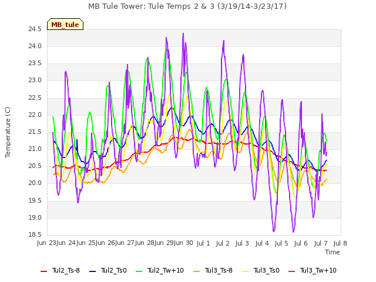376x282 pixels.
Task: Select the Tul3_Ts-8 legend label
Action: 219,270
